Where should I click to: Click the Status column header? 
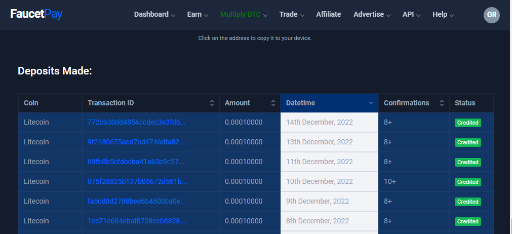pos(471,103)
